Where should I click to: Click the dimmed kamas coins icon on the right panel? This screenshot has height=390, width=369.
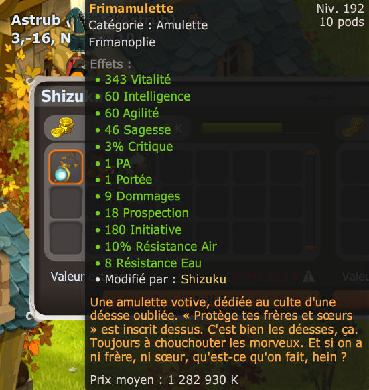(354, 127)
